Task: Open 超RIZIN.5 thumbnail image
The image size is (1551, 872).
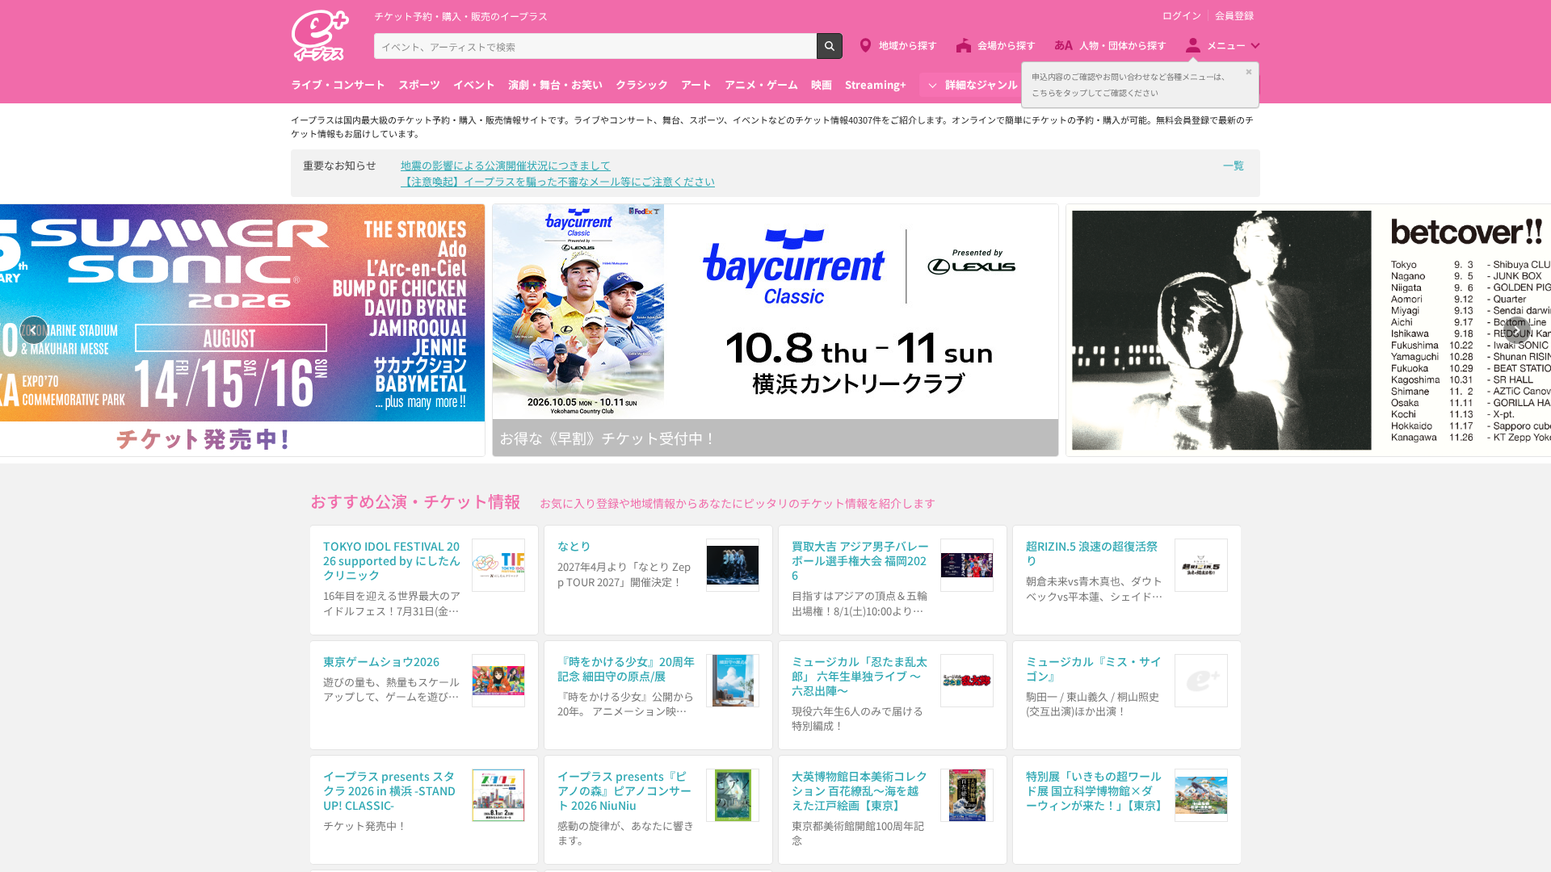Action: (x=1201, y=565)
